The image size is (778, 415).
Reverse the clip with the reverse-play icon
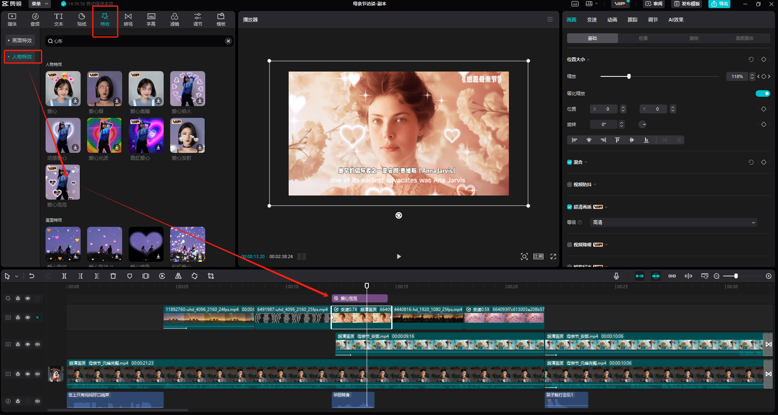162,276
